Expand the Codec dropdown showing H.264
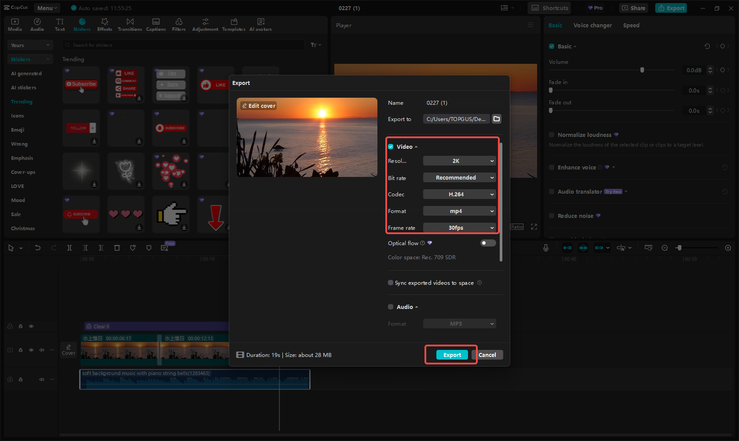The width and height of the screenshot is (739, 441). click(x=459, y=195)
